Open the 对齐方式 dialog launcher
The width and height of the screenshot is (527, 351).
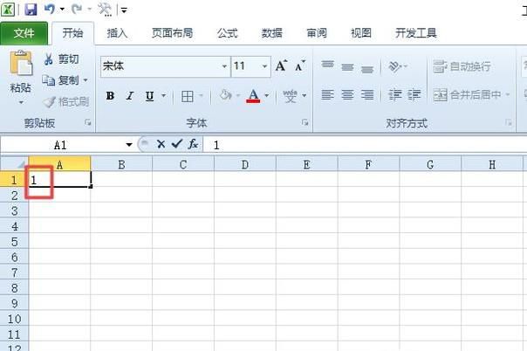click(509, 123)
